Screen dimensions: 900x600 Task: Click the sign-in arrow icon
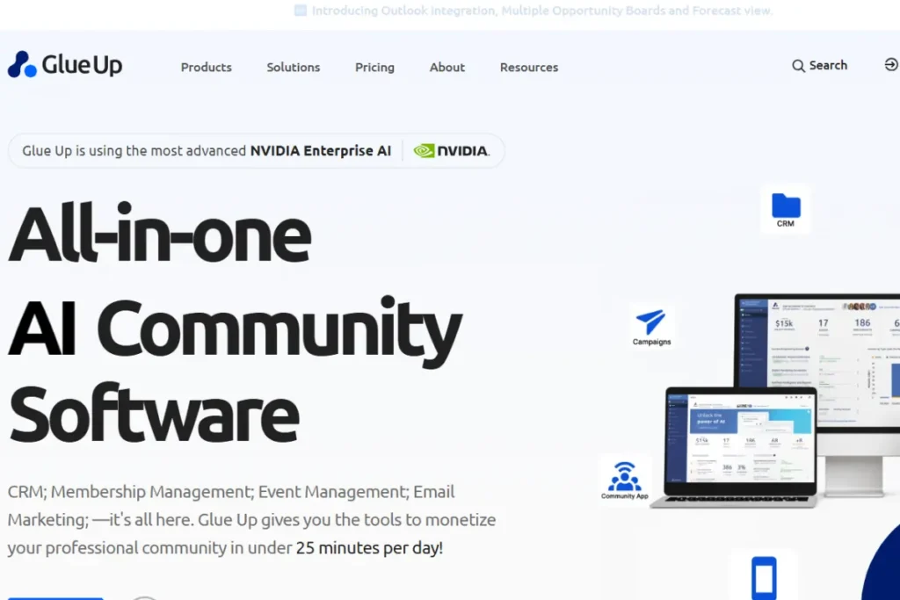coord(891,64)
